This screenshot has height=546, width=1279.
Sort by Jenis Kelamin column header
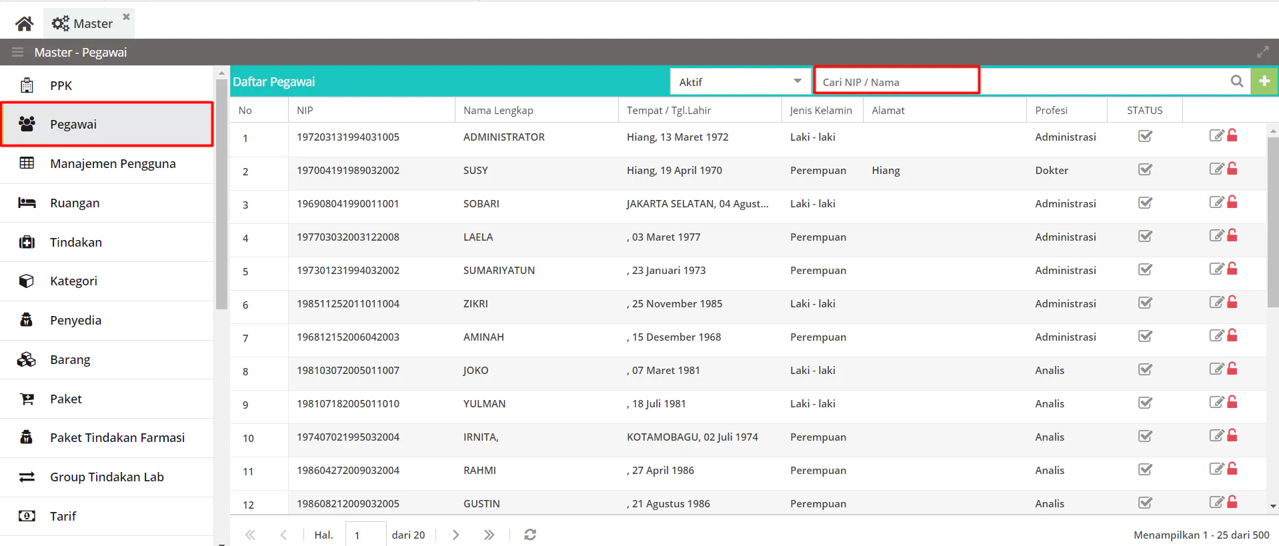click(821, 111)
